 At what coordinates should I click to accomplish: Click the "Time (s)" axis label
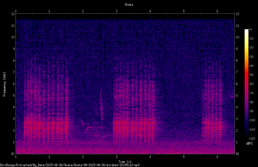125,162
